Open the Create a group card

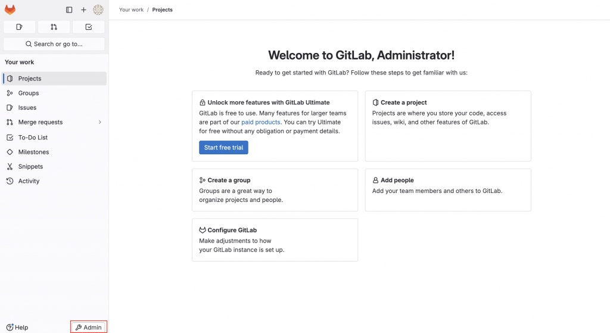275,190
